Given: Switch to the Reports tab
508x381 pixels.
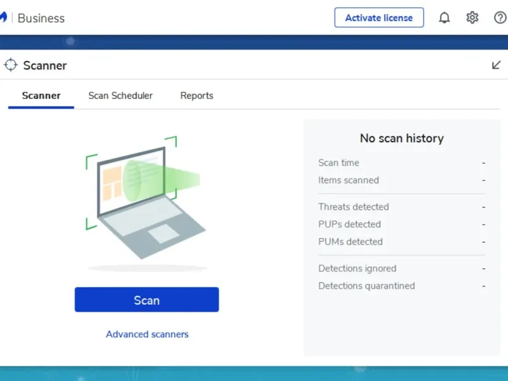Looking at the screenshot, I should click(197, 96).
